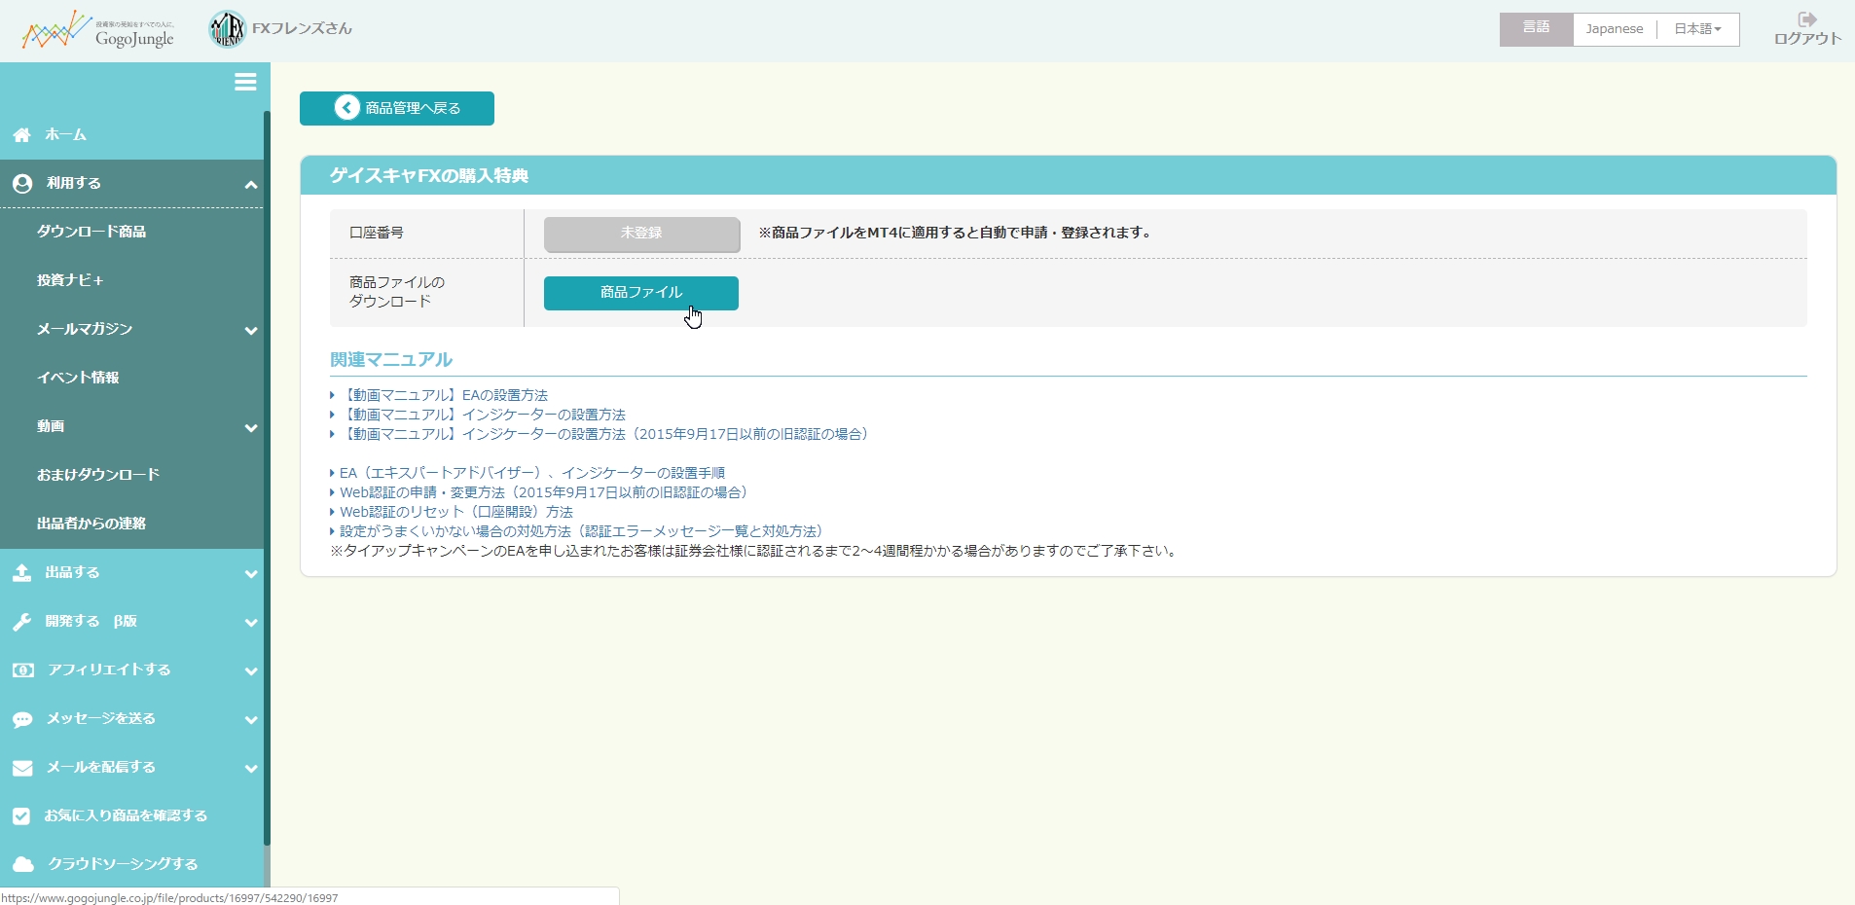
Task: Select 投資ナビ+ from the sidebar
Action: click(70, 280)
